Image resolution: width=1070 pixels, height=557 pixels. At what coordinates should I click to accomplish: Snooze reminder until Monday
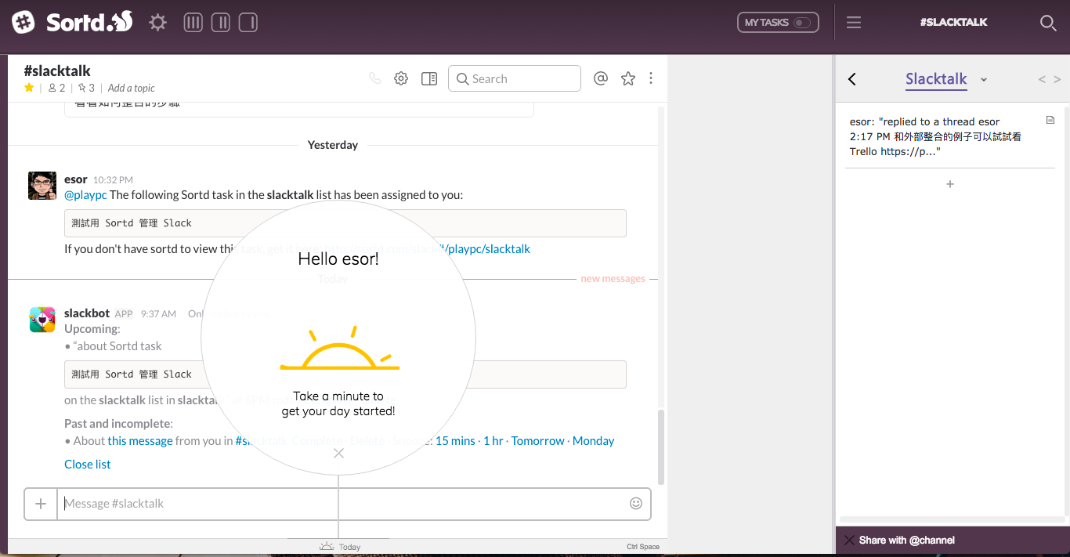(x=594, y=440)
